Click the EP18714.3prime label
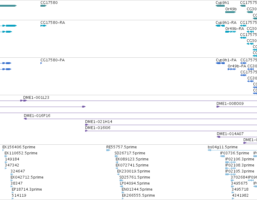The height and width of the screenshot is (200, 257). coord(27,189)
